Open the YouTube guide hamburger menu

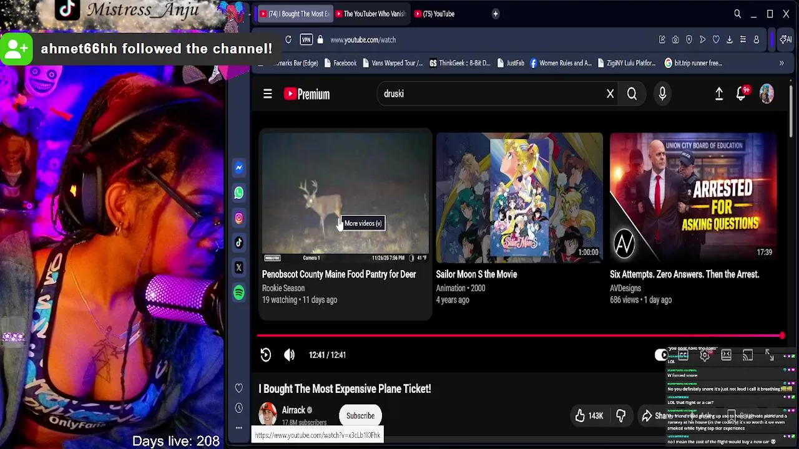(267, 94)
